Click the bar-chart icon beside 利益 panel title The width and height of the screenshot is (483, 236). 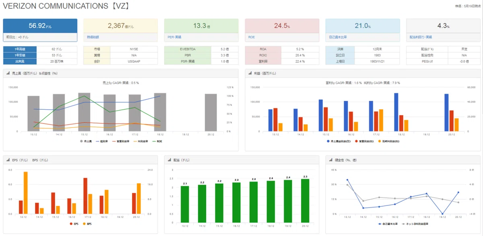click(x=250, y=74)
